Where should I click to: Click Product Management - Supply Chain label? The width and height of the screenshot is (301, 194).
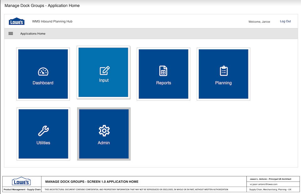(22, 190)
